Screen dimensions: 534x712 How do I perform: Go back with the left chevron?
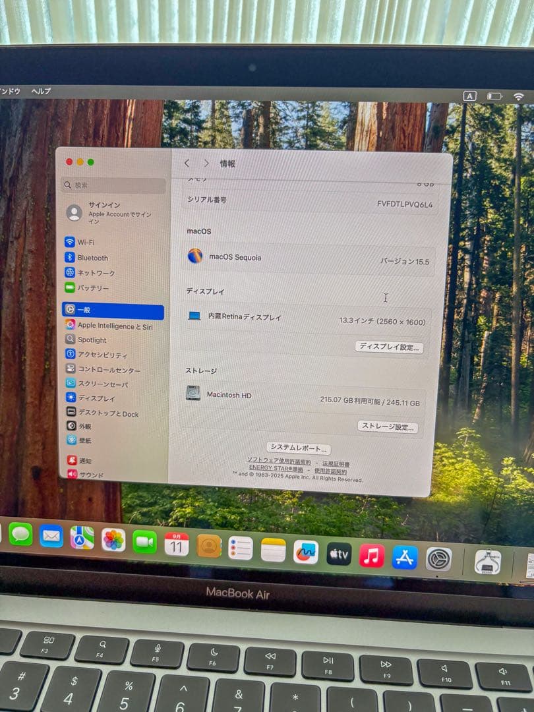187,163
